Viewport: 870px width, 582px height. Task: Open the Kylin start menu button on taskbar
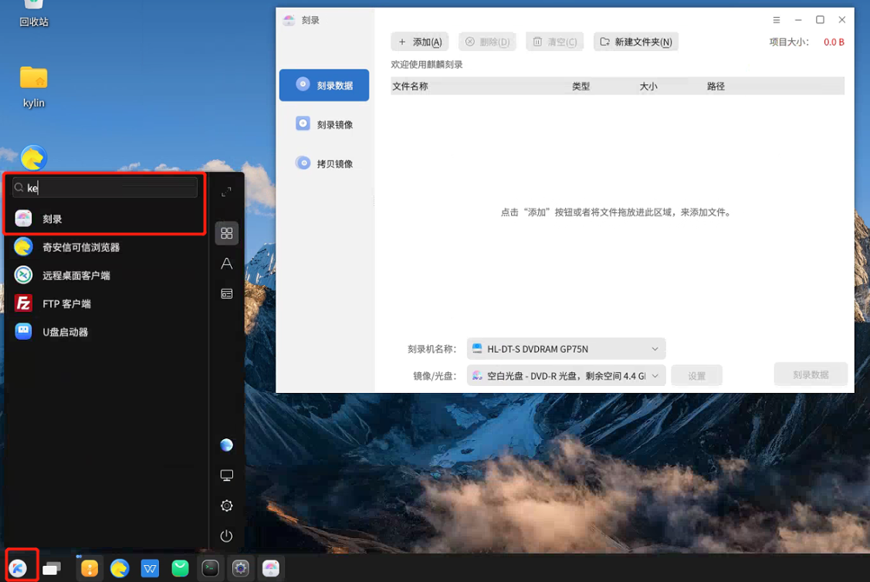[x=19, y=567]
